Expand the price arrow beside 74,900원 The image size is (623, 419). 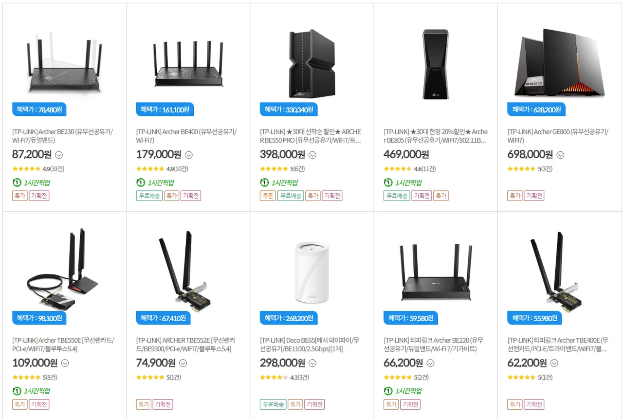pos(183,363)
